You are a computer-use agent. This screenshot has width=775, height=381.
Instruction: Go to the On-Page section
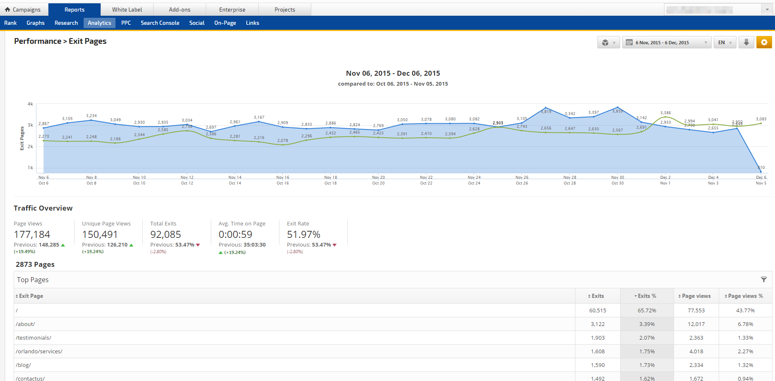coord(225,23)
